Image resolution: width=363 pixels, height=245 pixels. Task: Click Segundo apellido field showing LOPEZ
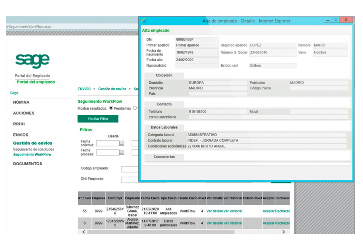[x=273, y=46]
